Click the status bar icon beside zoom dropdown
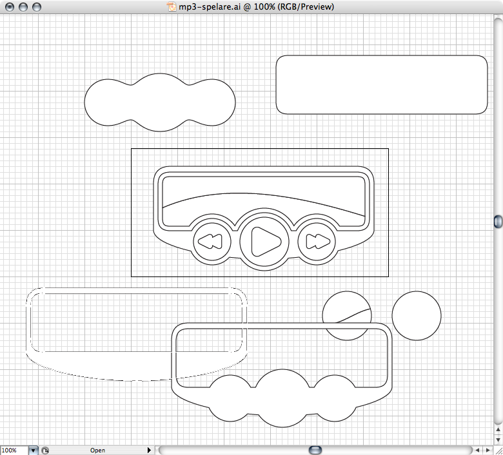The width and height of the screenshot is (503, 455). [45, 450]
